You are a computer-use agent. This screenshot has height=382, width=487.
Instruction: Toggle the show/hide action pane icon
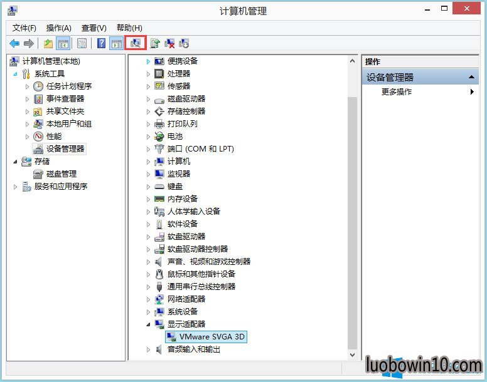(117, 43)
